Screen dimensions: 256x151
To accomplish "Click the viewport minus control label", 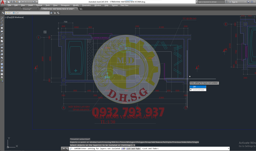I will tap(6, 18).
